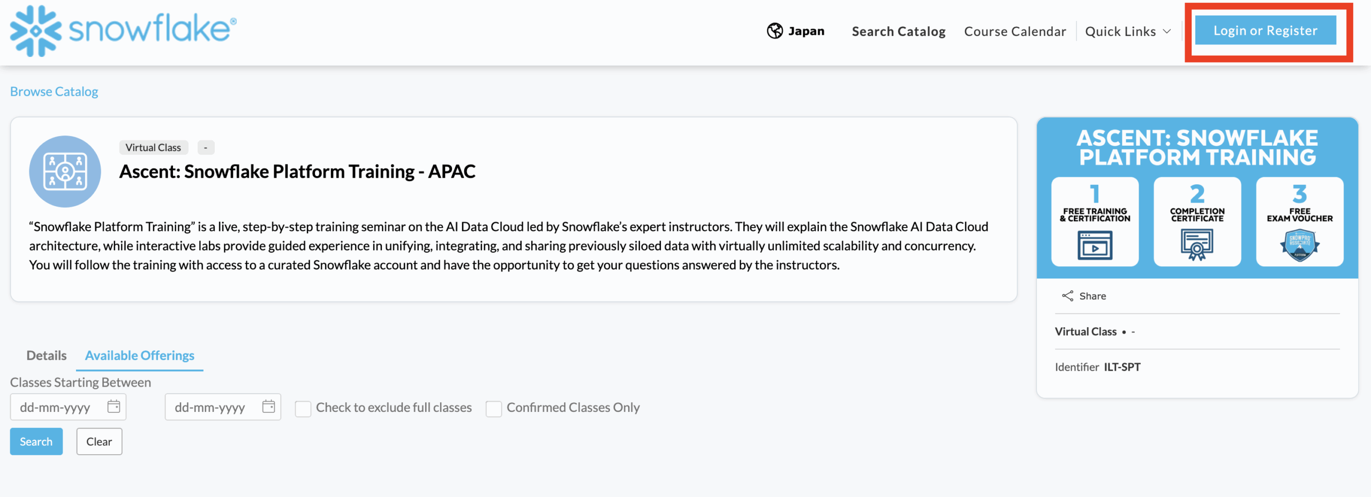The height and width of the screenshot is (497, 1371).
Task: Click the Browse Catalog breadcrumb link
Action: (54, 92)
